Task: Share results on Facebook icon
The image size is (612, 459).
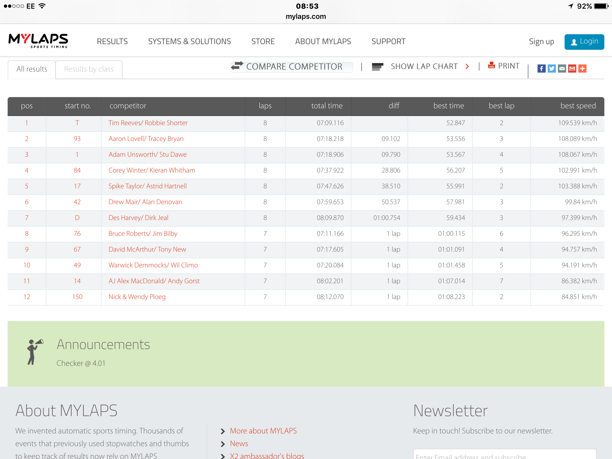Action: [541, 68]
